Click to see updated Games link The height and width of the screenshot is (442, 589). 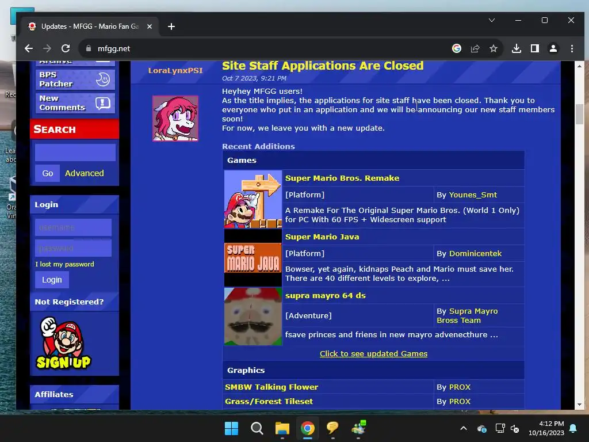(373, 354)
